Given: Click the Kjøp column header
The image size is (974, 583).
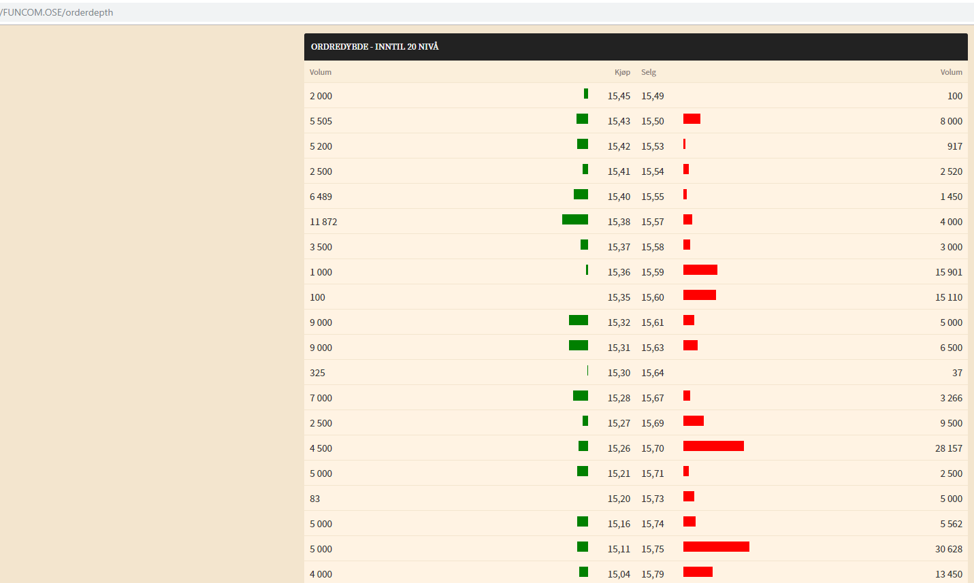Looking at the screenshot, I should click(622, 72).
